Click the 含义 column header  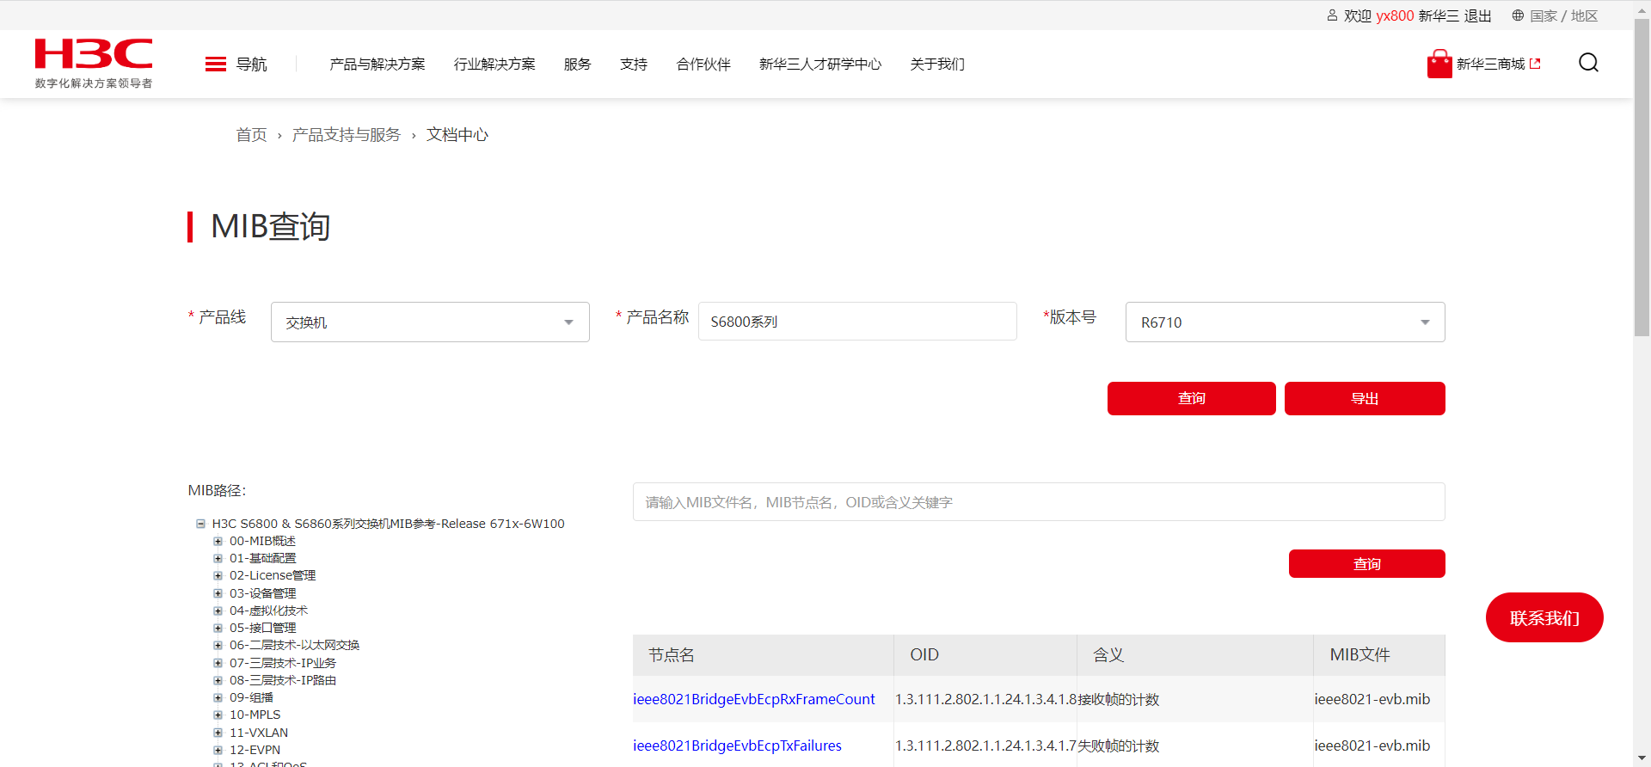click(1108, 655)
